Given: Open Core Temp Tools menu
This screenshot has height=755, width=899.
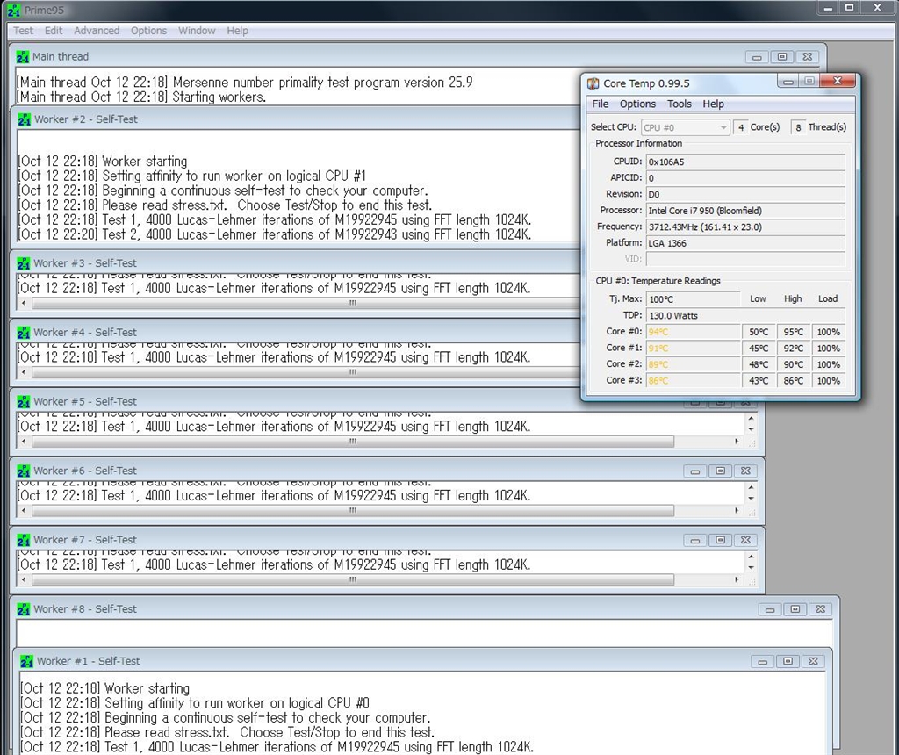Looking at the screenshot, I should click(x=679, y=104).
